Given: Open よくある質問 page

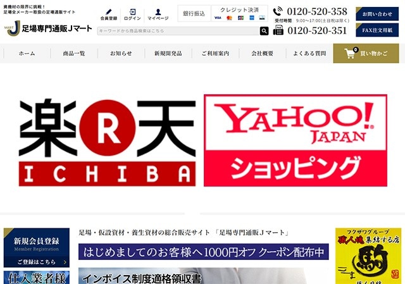Looking at the screenshot, I should coord(309,54).
